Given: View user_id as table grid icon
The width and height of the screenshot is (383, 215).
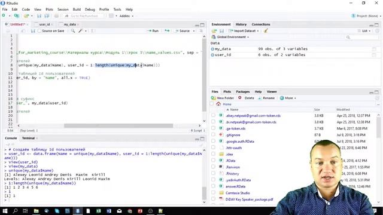Looking at the screenshot, I should point(374,55).
